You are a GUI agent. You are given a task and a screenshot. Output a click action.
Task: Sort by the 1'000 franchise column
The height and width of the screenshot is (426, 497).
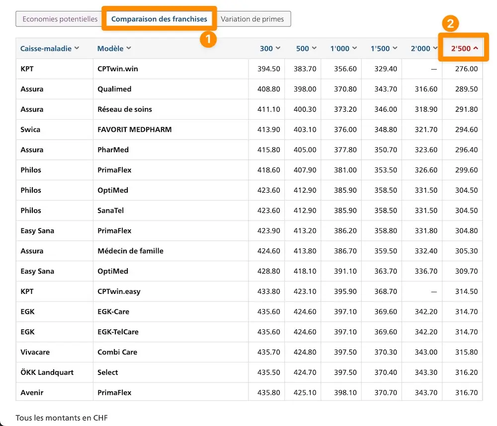click(x=343, y=49)
